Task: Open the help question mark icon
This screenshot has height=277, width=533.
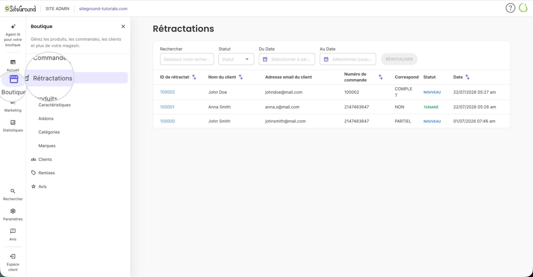Action: pyautogui.click(x=510, y=8)
